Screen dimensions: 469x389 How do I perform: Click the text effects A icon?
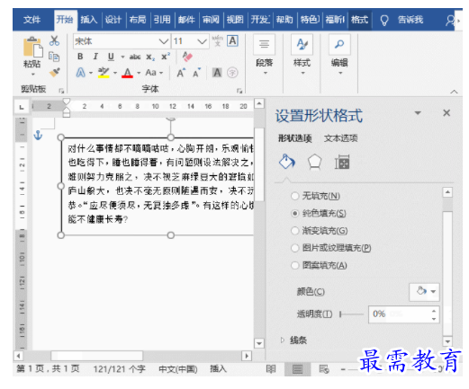(80, 73)
